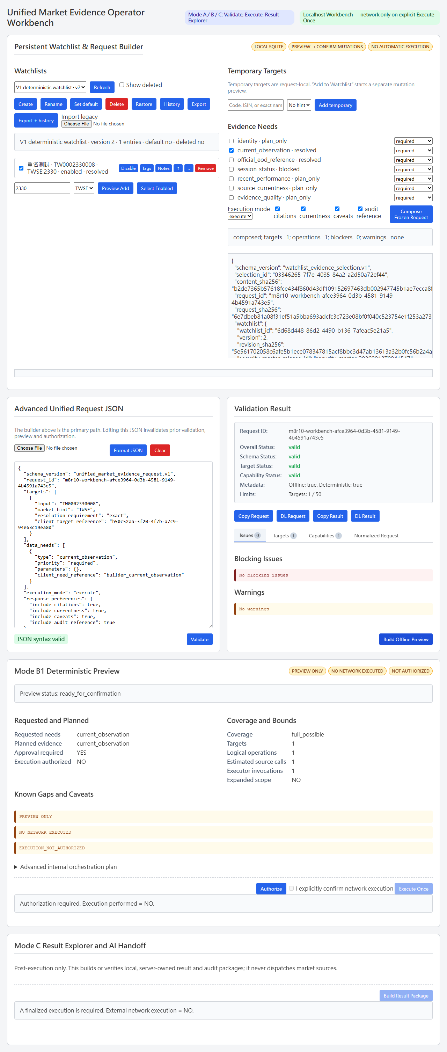Click Compose Frozen Request button

click(x=411, y=214)
